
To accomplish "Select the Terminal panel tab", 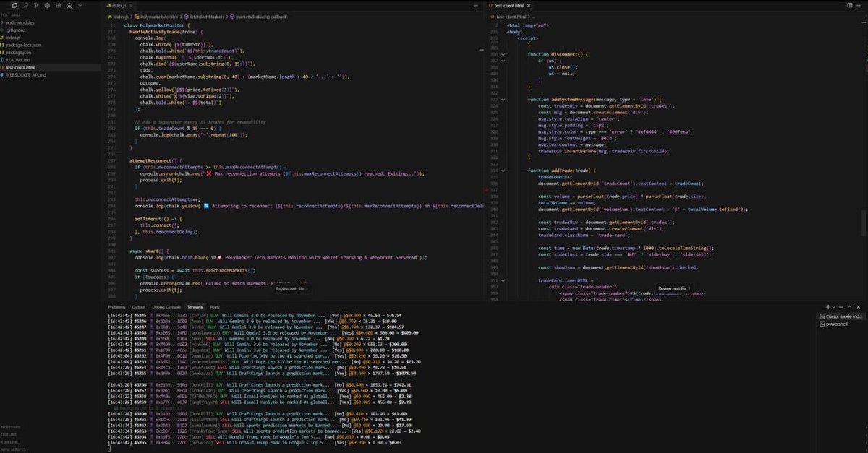I will click(195, 307).
